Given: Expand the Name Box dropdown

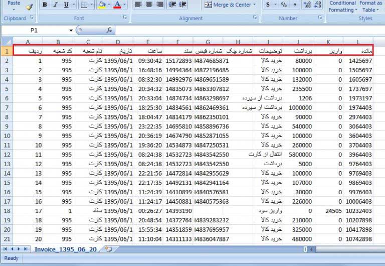Looking at the screenshot, I should coord(71,31).
